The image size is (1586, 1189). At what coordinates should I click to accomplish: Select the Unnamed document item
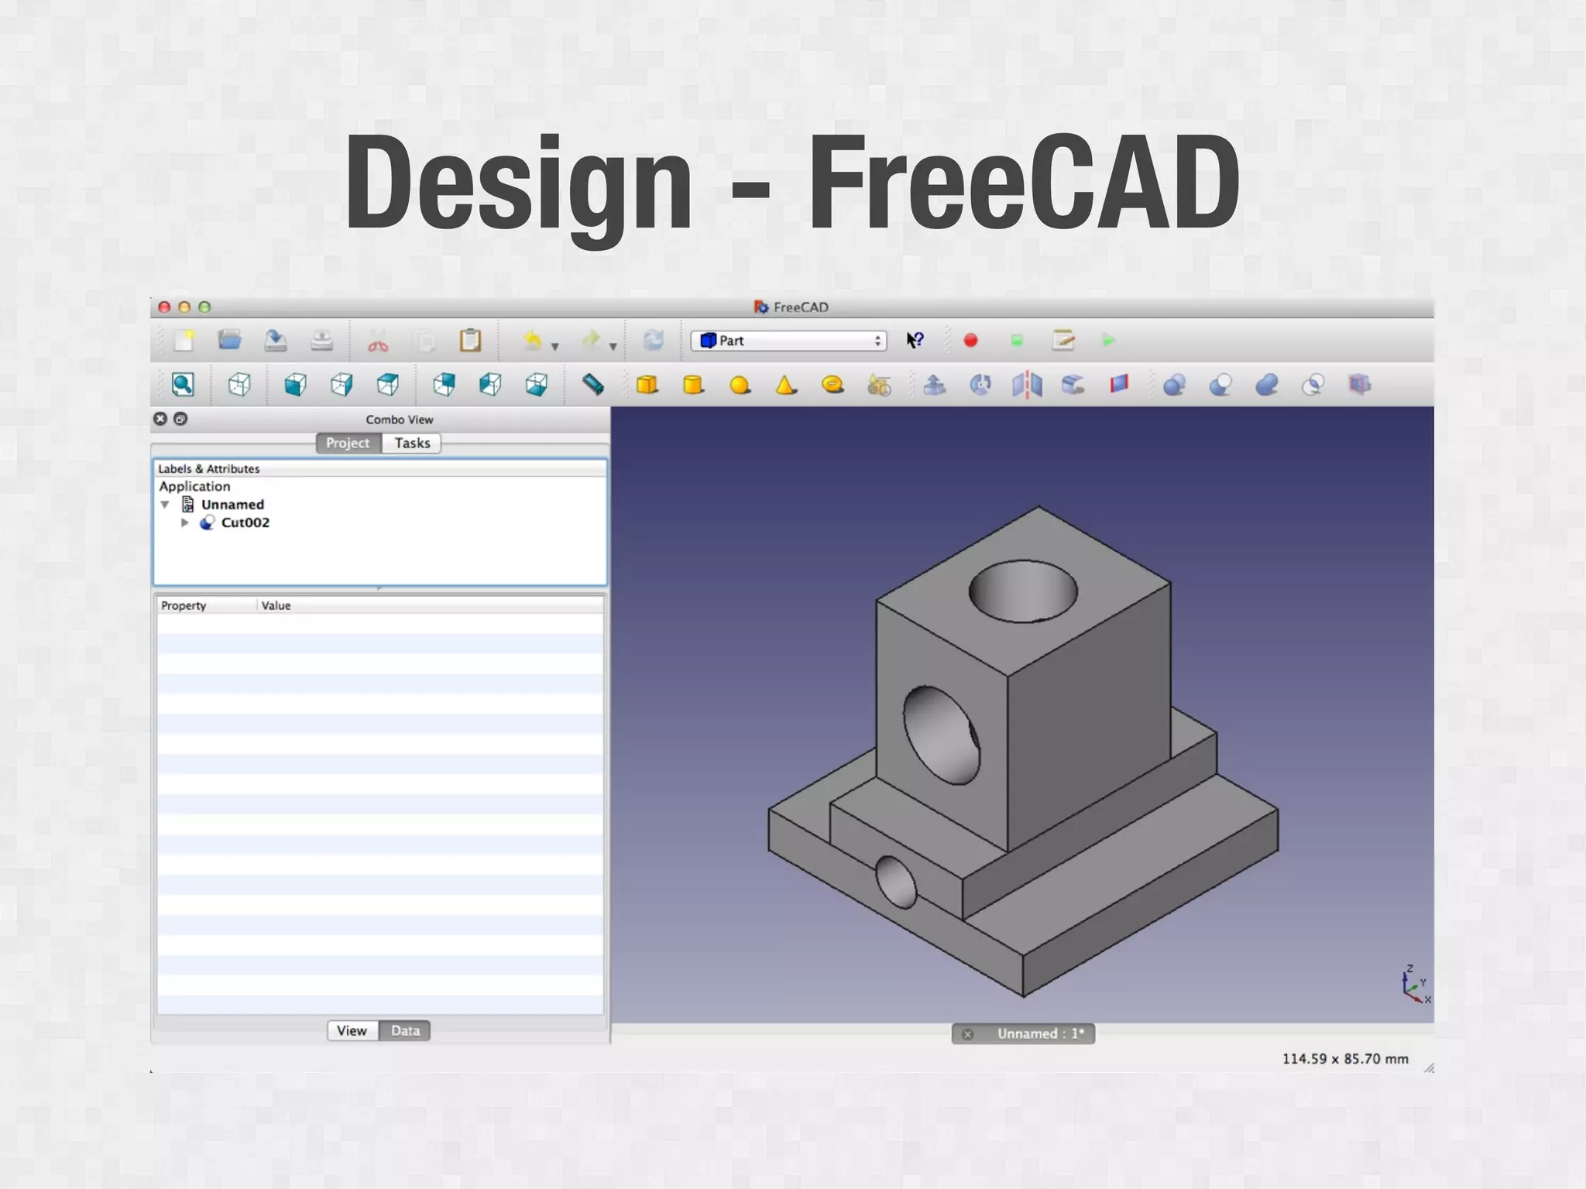tap(232, 505)
